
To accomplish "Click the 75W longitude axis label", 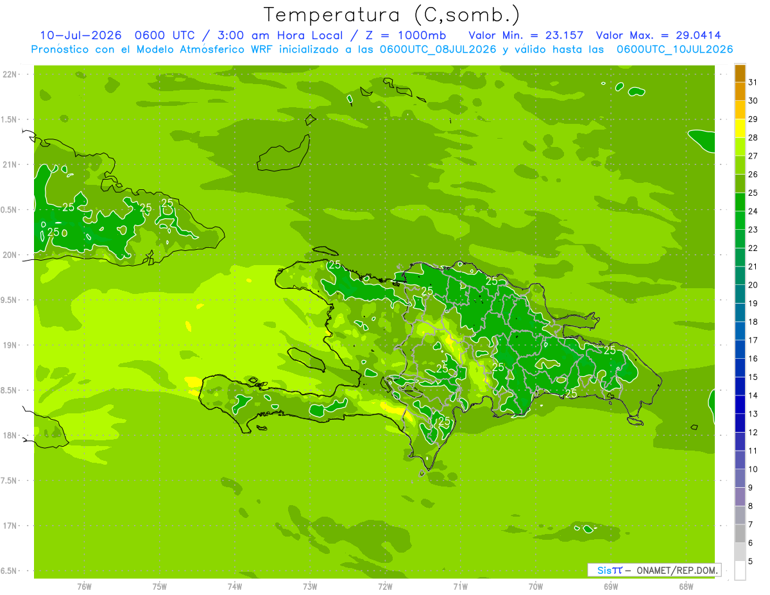I will coord(160,587).
